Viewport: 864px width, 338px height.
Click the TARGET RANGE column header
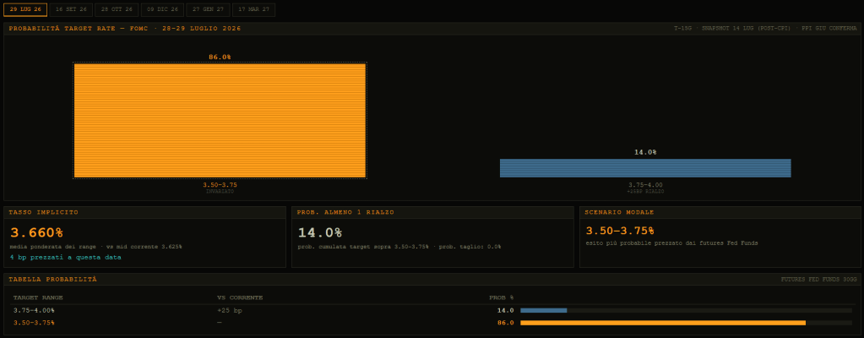coord(38,297)
